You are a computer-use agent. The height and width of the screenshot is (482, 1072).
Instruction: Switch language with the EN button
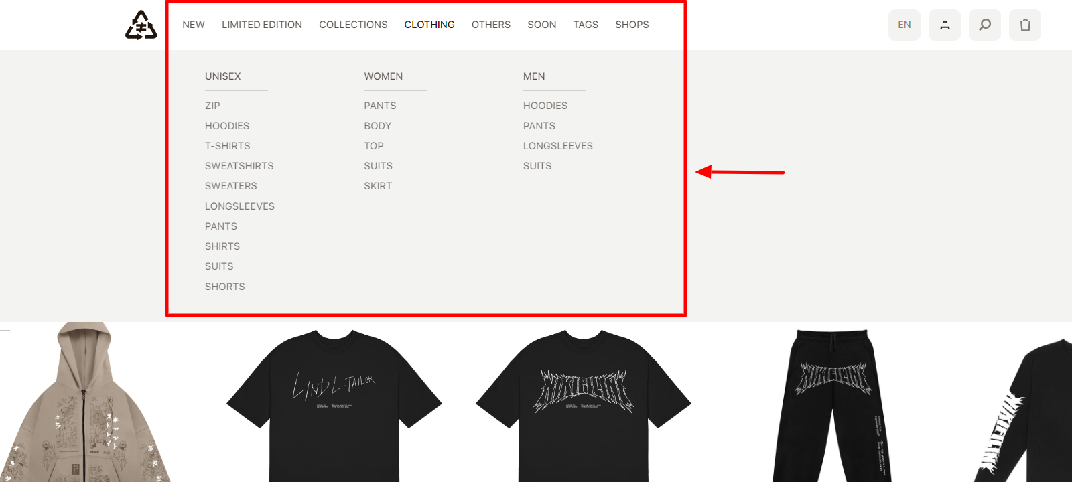tap(904, 25)
